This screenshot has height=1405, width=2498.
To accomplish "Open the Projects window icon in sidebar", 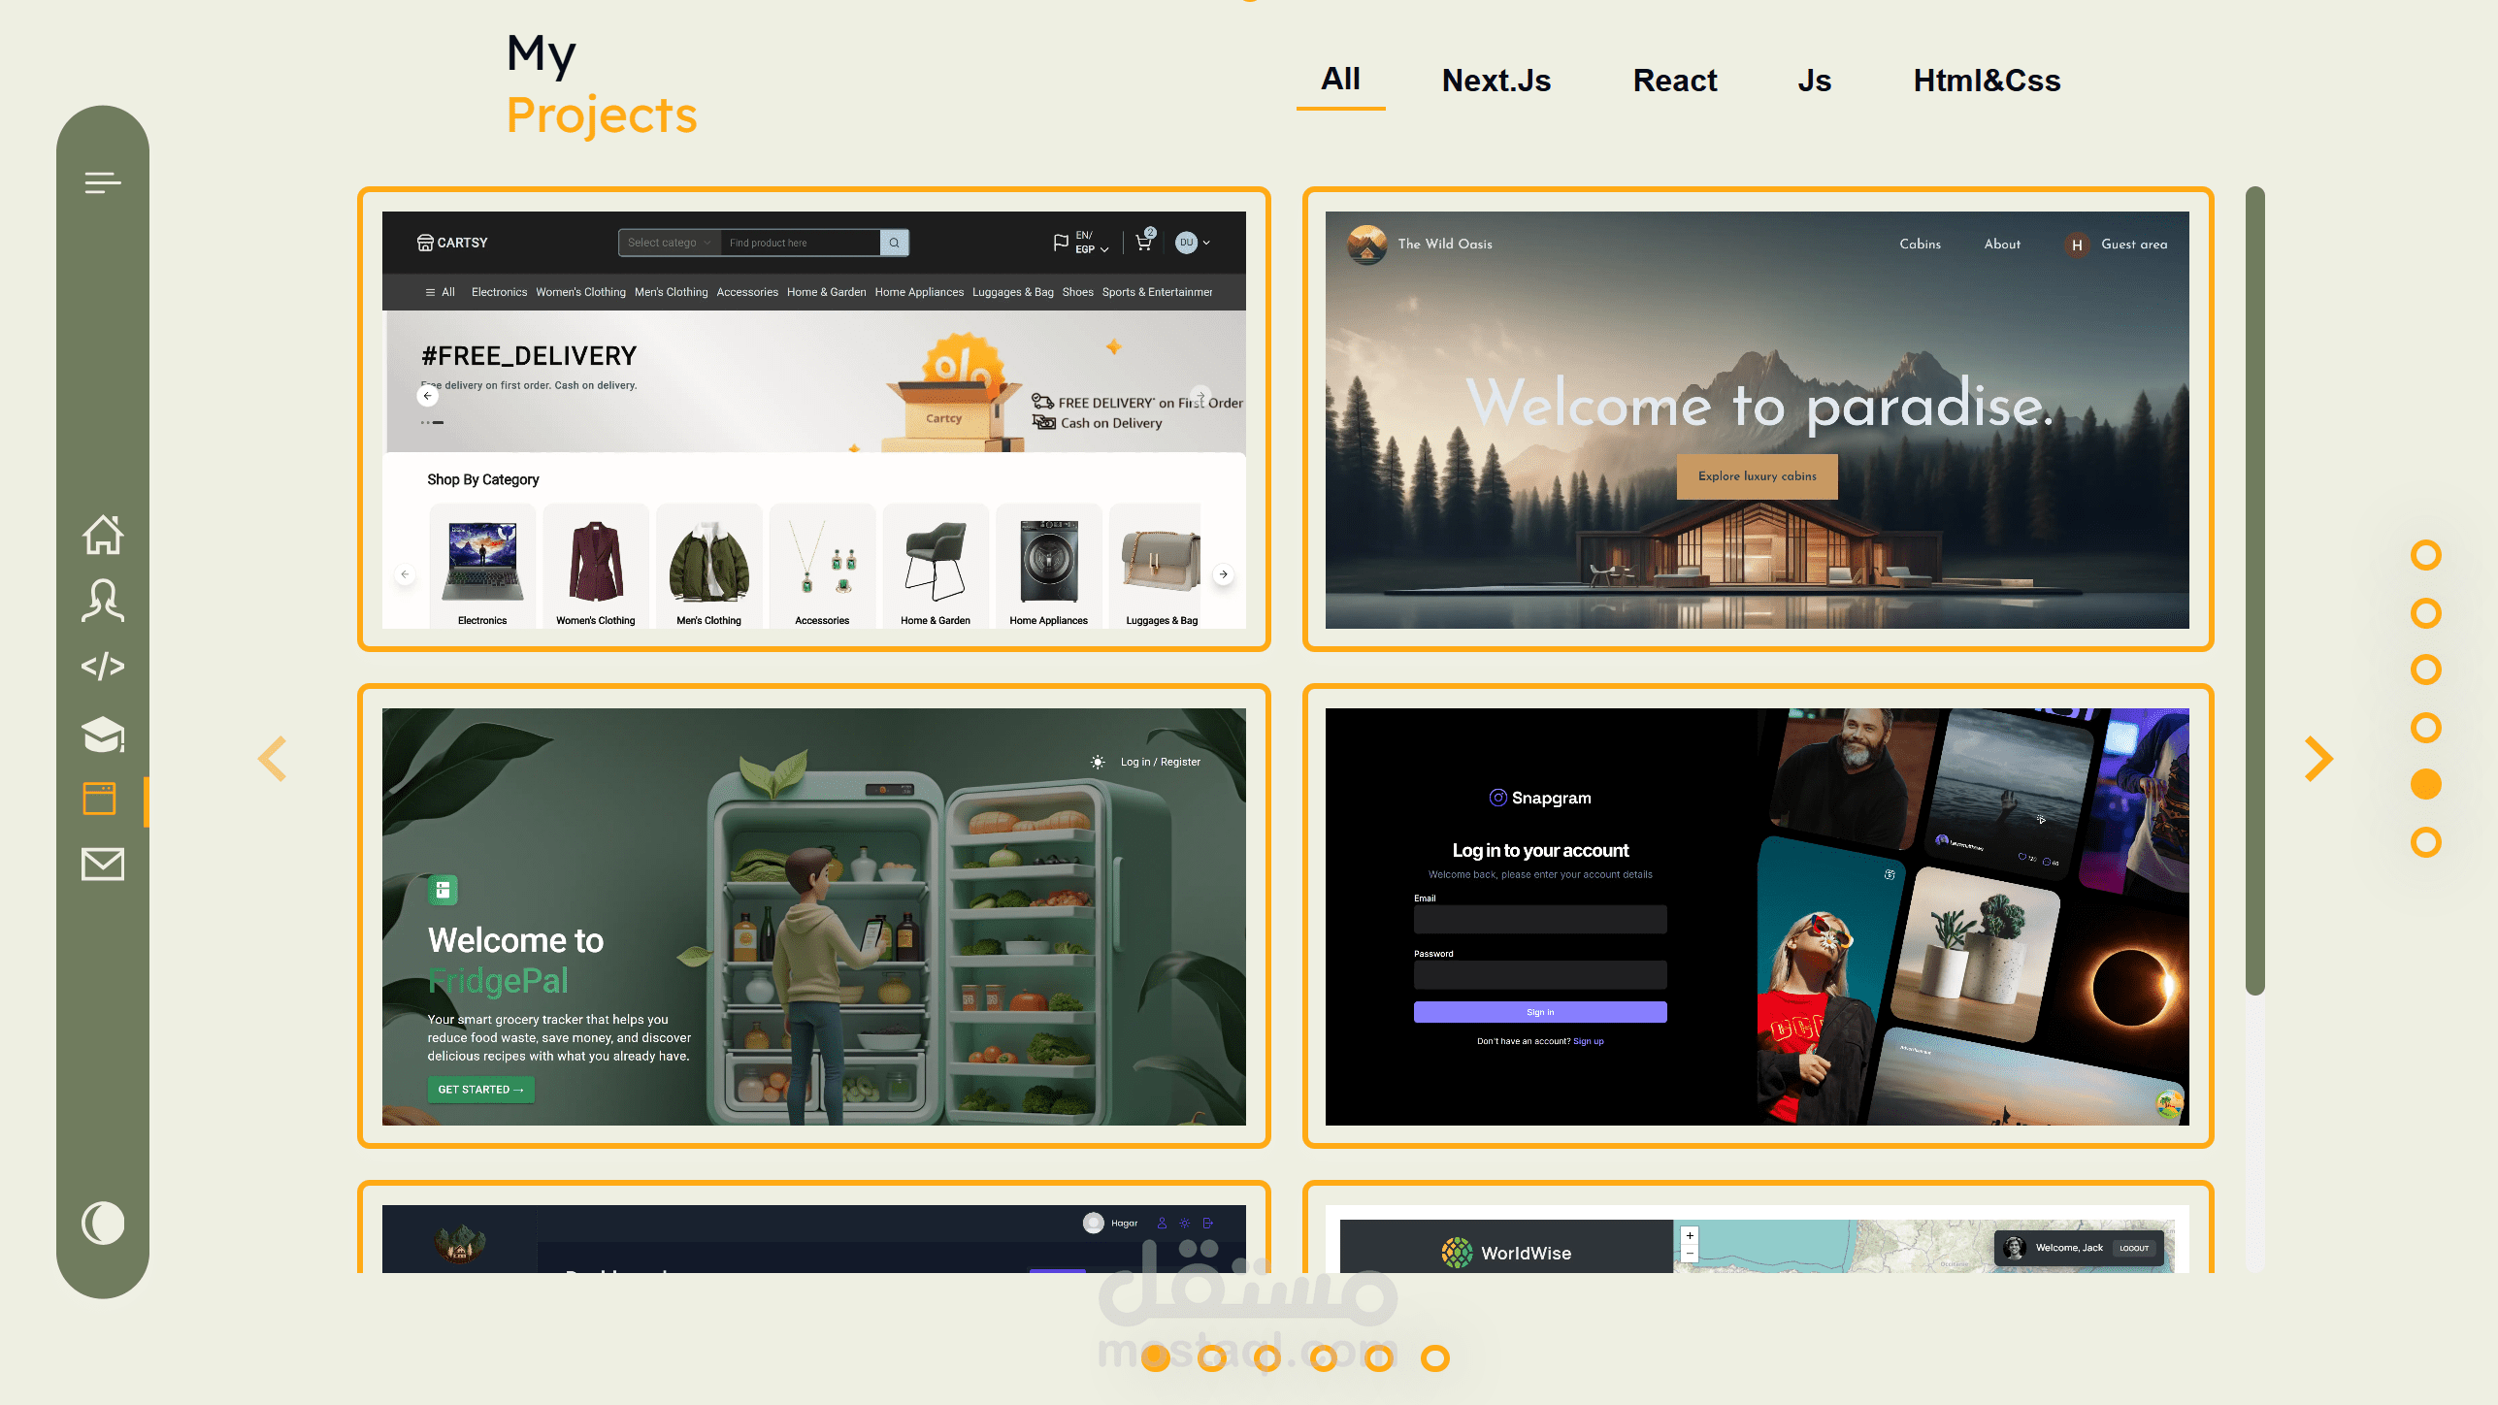I will 99,799.
